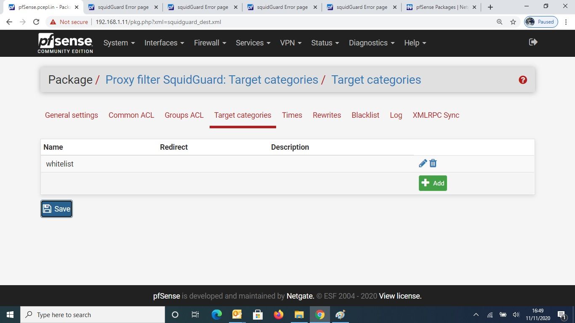Click the Paused profile button
Viewport: 575px width, 323px height.
point(541,22)
